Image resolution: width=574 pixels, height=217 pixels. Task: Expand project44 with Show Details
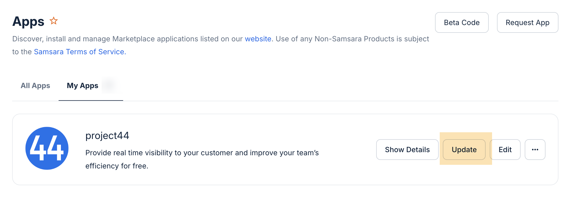407,150
